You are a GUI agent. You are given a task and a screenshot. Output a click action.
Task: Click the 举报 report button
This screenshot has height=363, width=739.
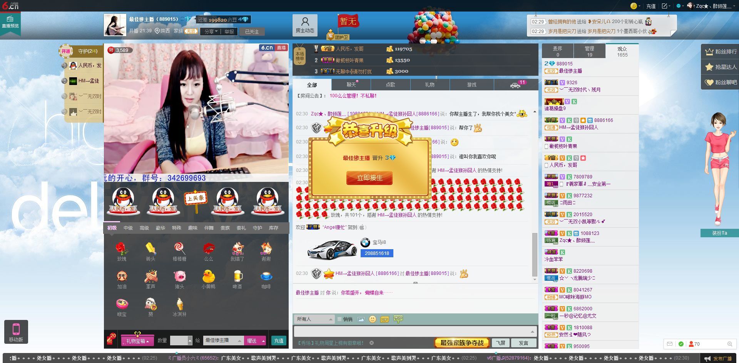(229, 32)
